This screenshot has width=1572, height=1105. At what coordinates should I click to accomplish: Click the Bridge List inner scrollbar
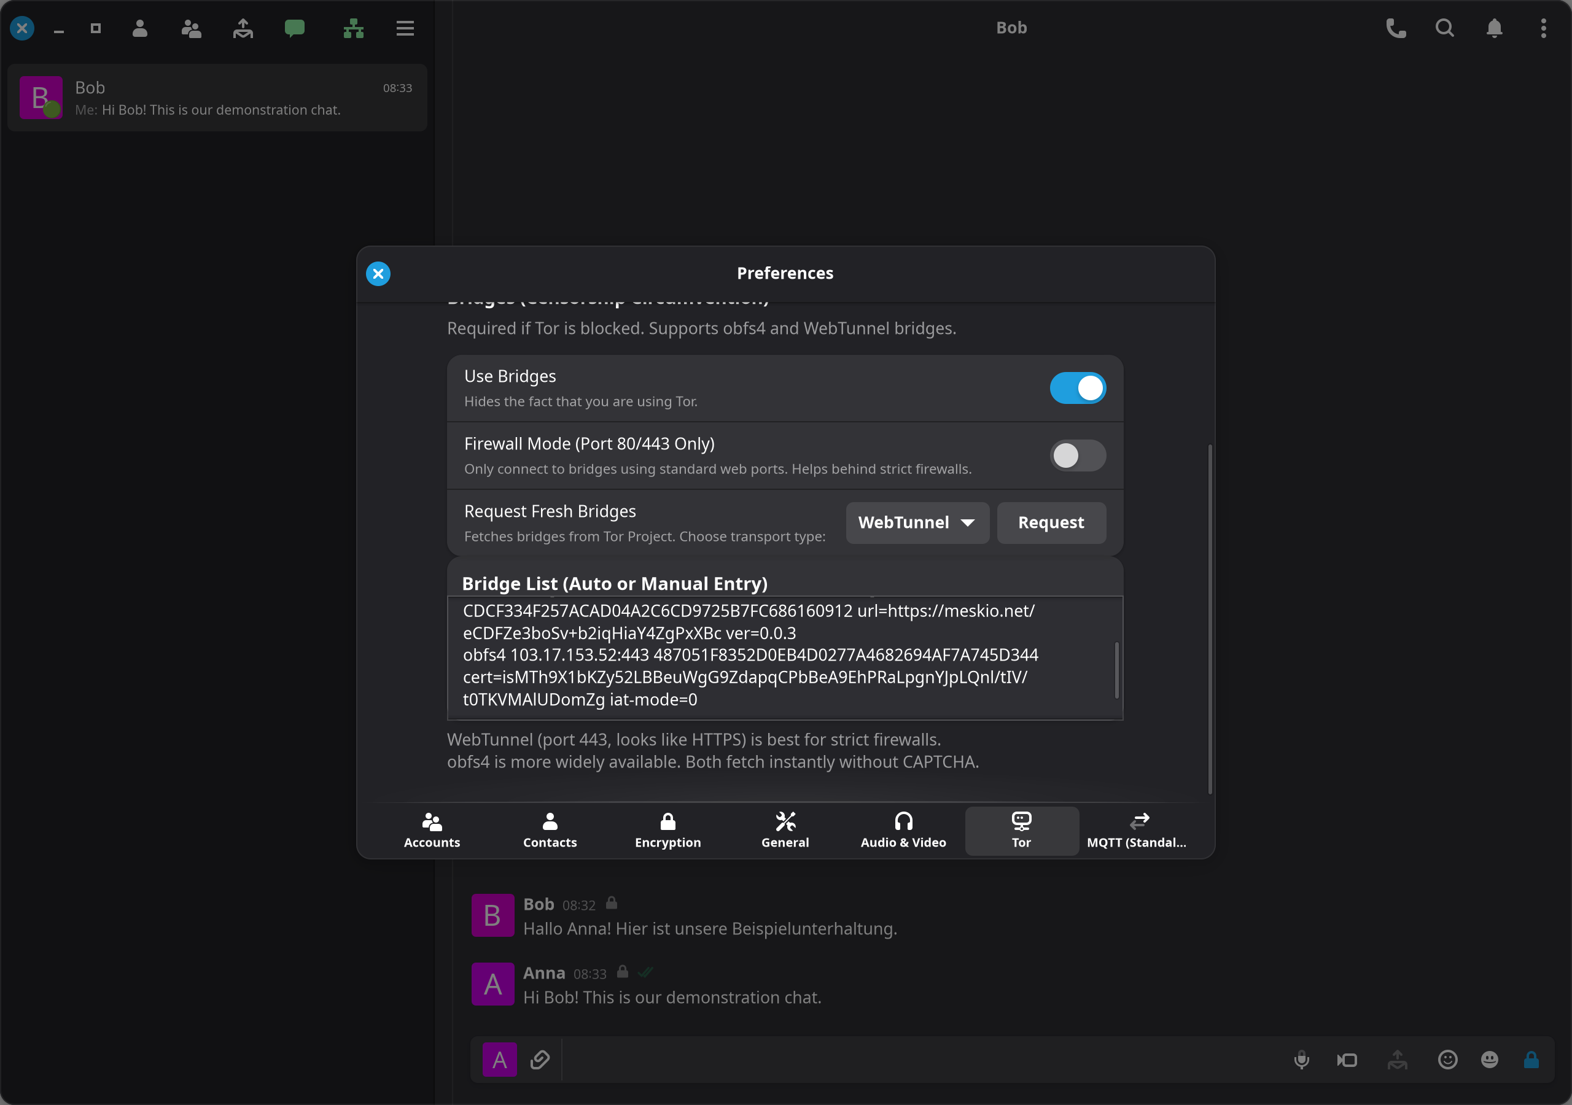[x=1117, y=670]
